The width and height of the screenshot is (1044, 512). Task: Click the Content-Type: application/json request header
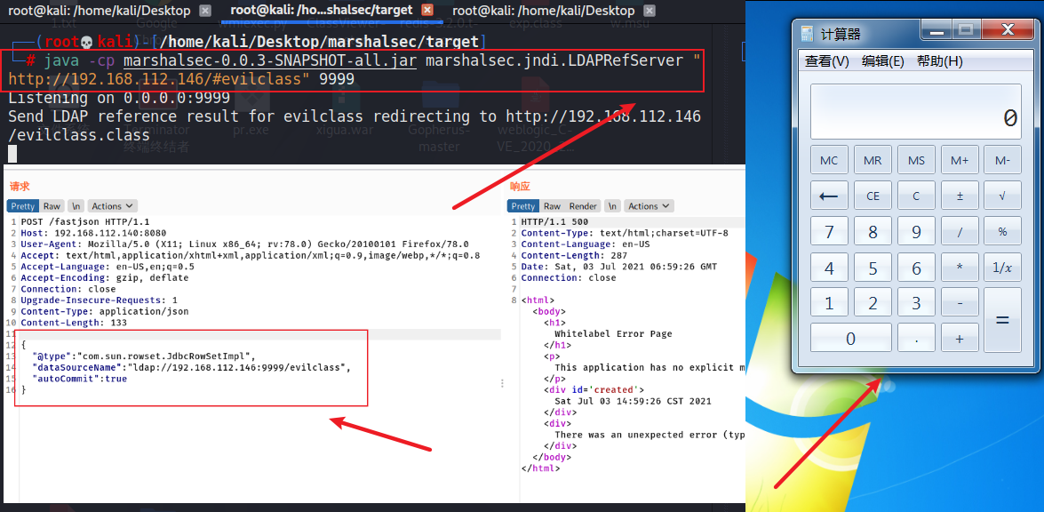coord(105,311)
